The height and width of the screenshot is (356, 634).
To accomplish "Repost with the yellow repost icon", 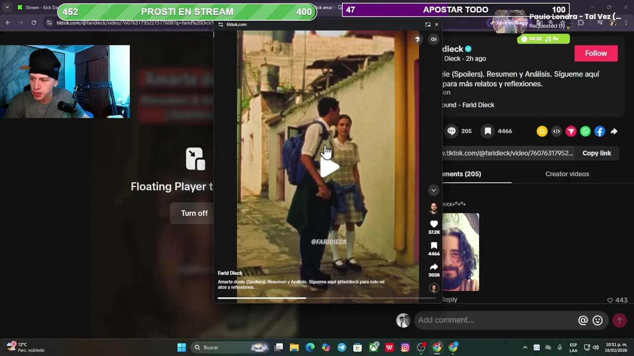I will (x=542, y=131).
